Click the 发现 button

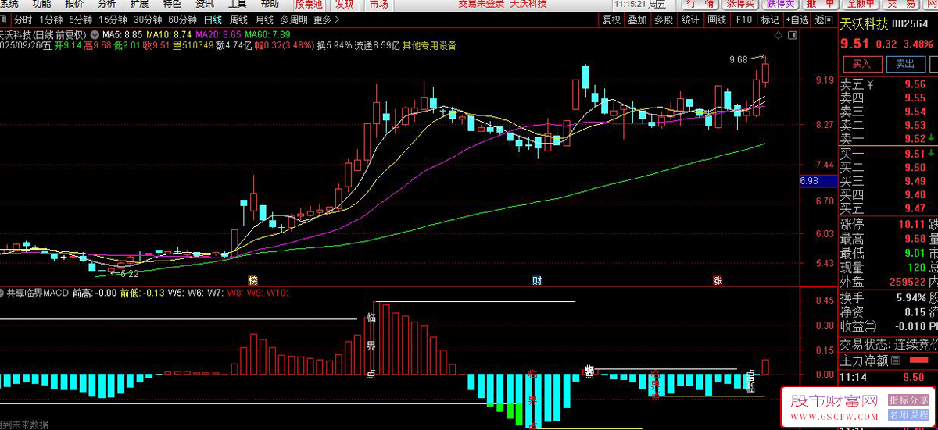(345, 4)
